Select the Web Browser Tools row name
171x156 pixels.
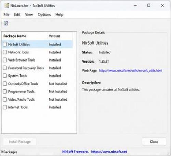coord(22,60)
